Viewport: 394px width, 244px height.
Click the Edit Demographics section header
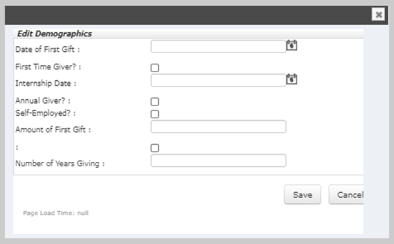tap(54, 34)
